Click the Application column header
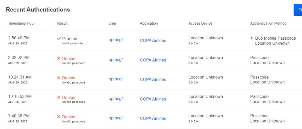The height and width of the screenshot is (129, 302). click(x=149, y=23)
